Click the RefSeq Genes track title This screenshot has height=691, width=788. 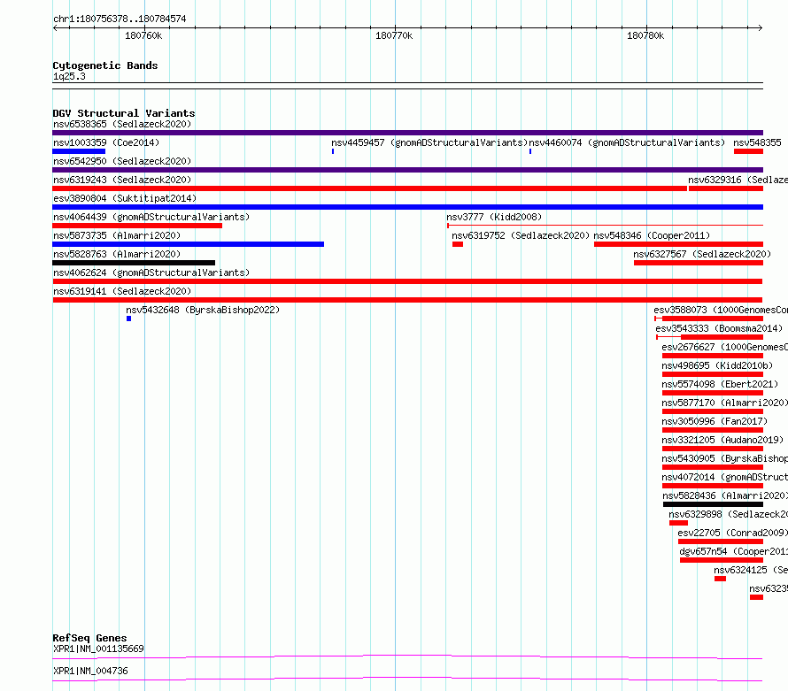click(89, 638)
